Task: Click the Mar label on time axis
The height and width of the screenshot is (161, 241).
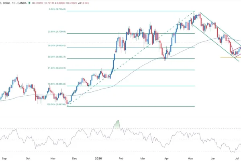Action: click(x=143, y=158)
